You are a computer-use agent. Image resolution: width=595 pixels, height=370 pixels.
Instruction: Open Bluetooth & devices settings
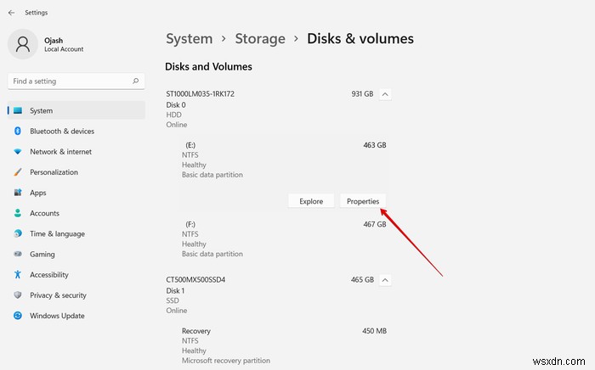61,132
